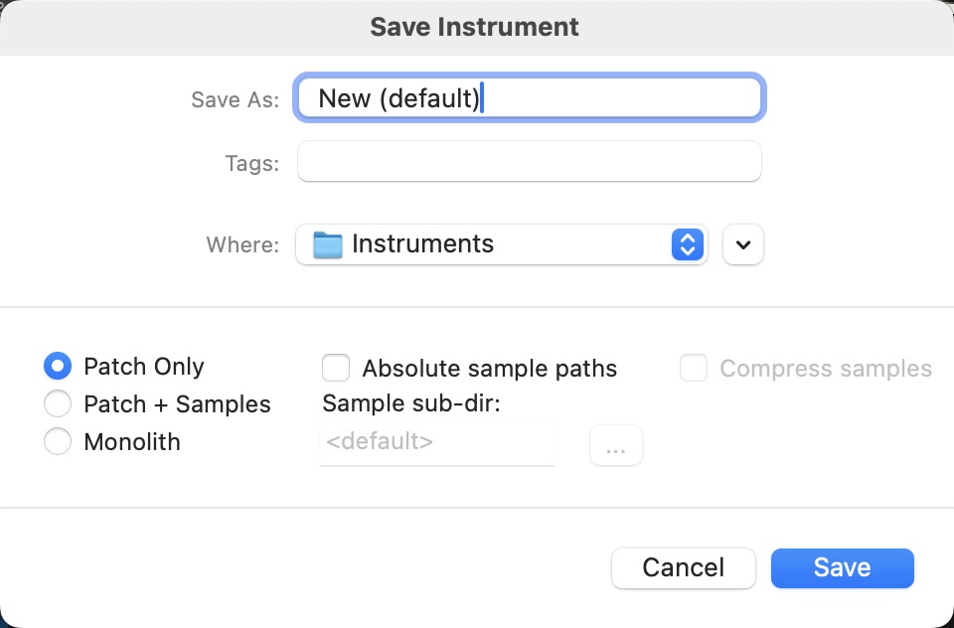Click the up-down arrows on the Where popup
Screen dimensions: 954x628
pos(687,243)
